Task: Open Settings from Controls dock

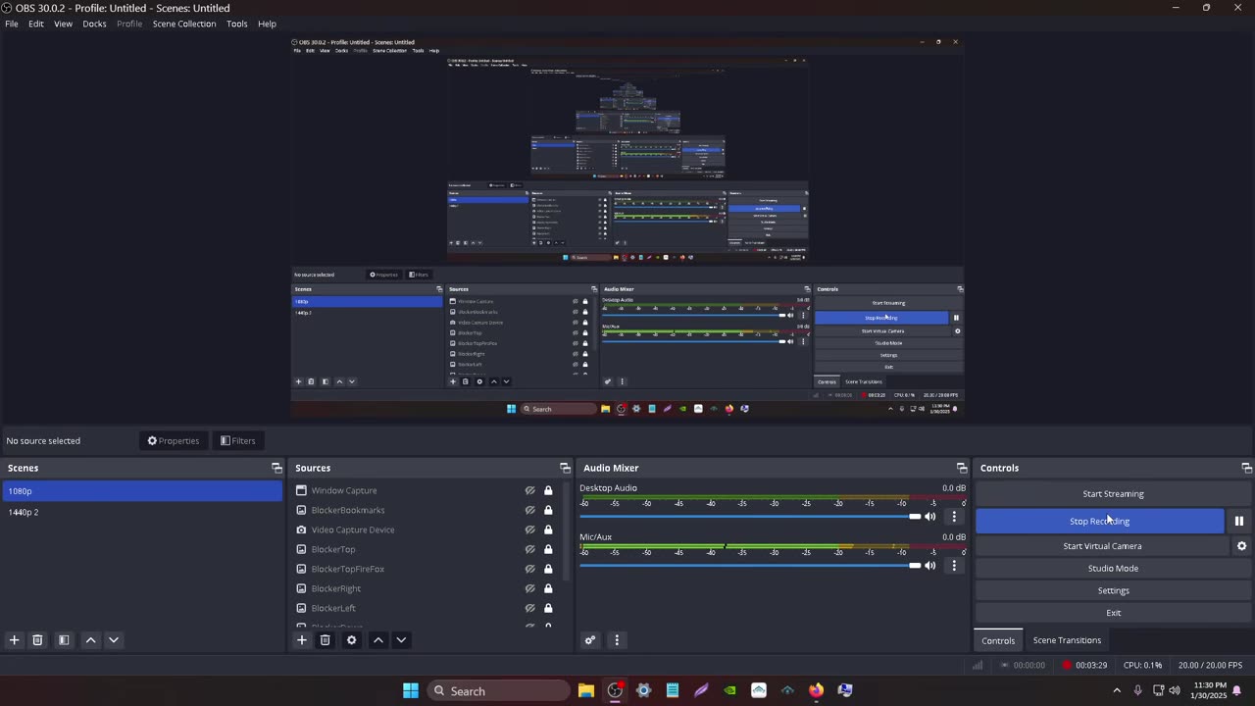Action: pos(1113,590)
